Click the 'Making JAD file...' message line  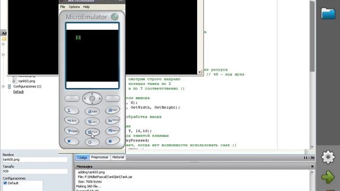point(89,186)
